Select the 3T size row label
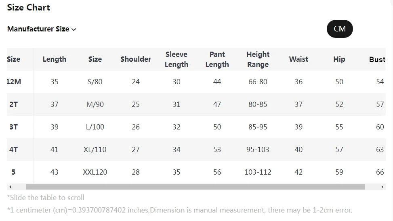The image size is (393, 221). (14, 127)
